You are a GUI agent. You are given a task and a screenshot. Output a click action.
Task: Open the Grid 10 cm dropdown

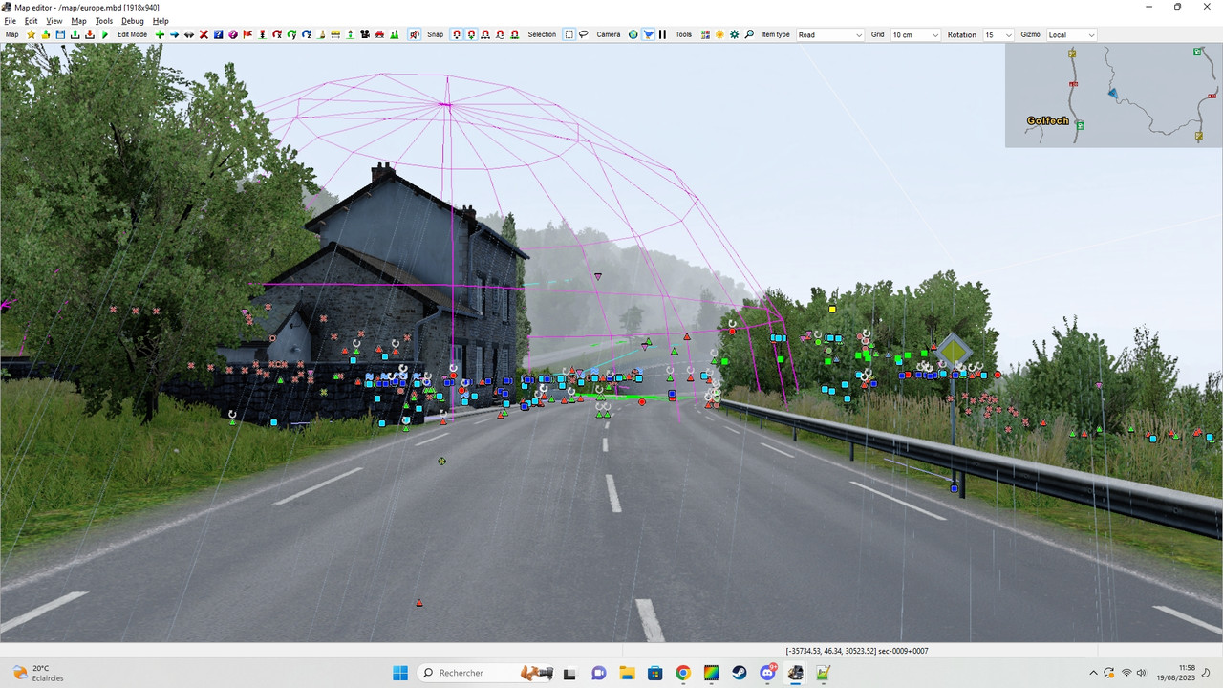914,34
